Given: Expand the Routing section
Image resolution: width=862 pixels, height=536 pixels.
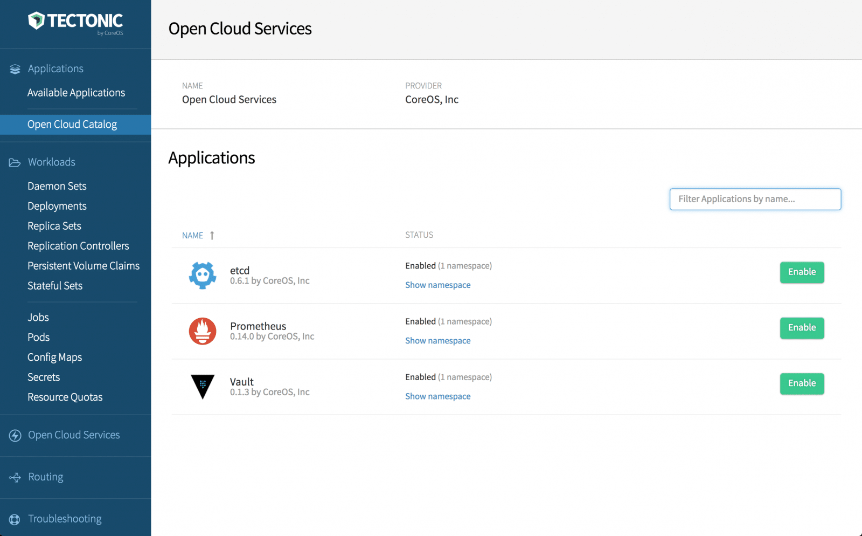Looking at the screenshot, I should pyautogui.click(x=46, y=477).
